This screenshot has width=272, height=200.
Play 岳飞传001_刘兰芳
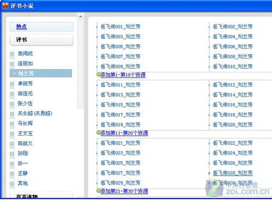tap(120, 27)
